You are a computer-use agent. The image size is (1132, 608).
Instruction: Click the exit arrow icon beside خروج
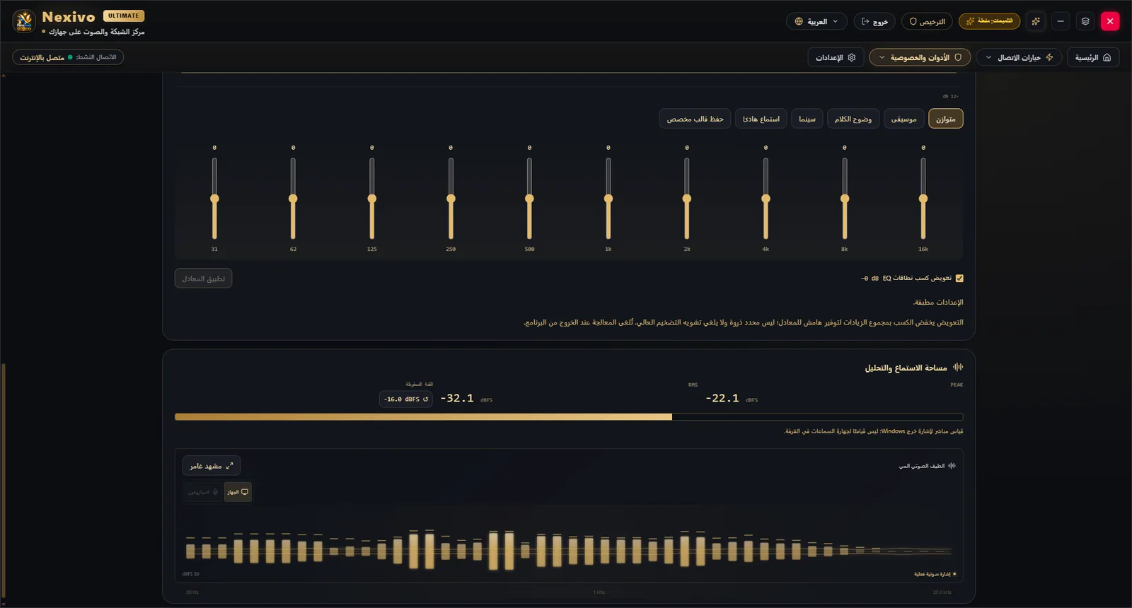point(865,22)
